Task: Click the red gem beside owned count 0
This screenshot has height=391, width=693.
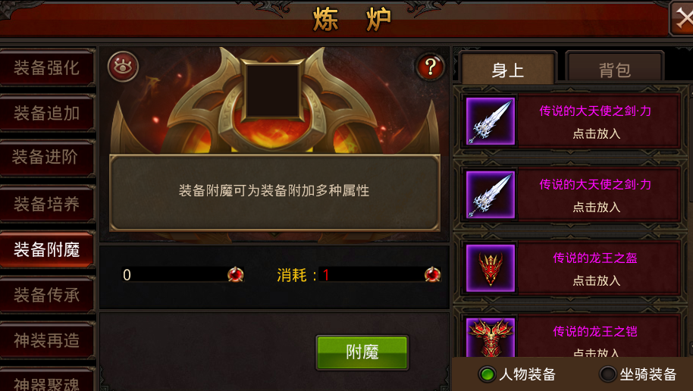Action: coord(236,274)
